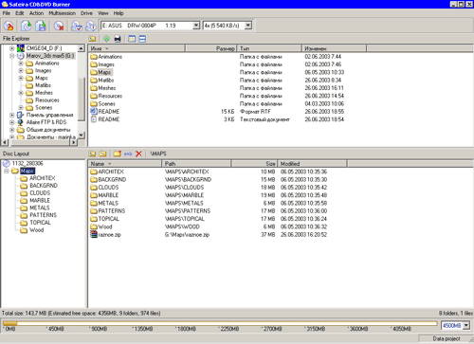This screenshot has height=344, width=474.
Task: Click the red X delete icon
Action: click(x=138, y=154)
